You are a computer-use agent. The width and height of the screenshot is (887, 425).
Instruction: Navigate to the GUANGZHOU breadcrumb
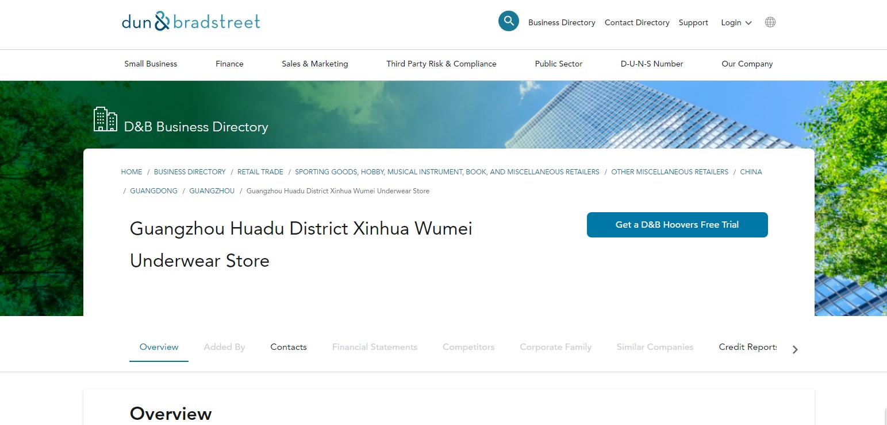[212, 191]
